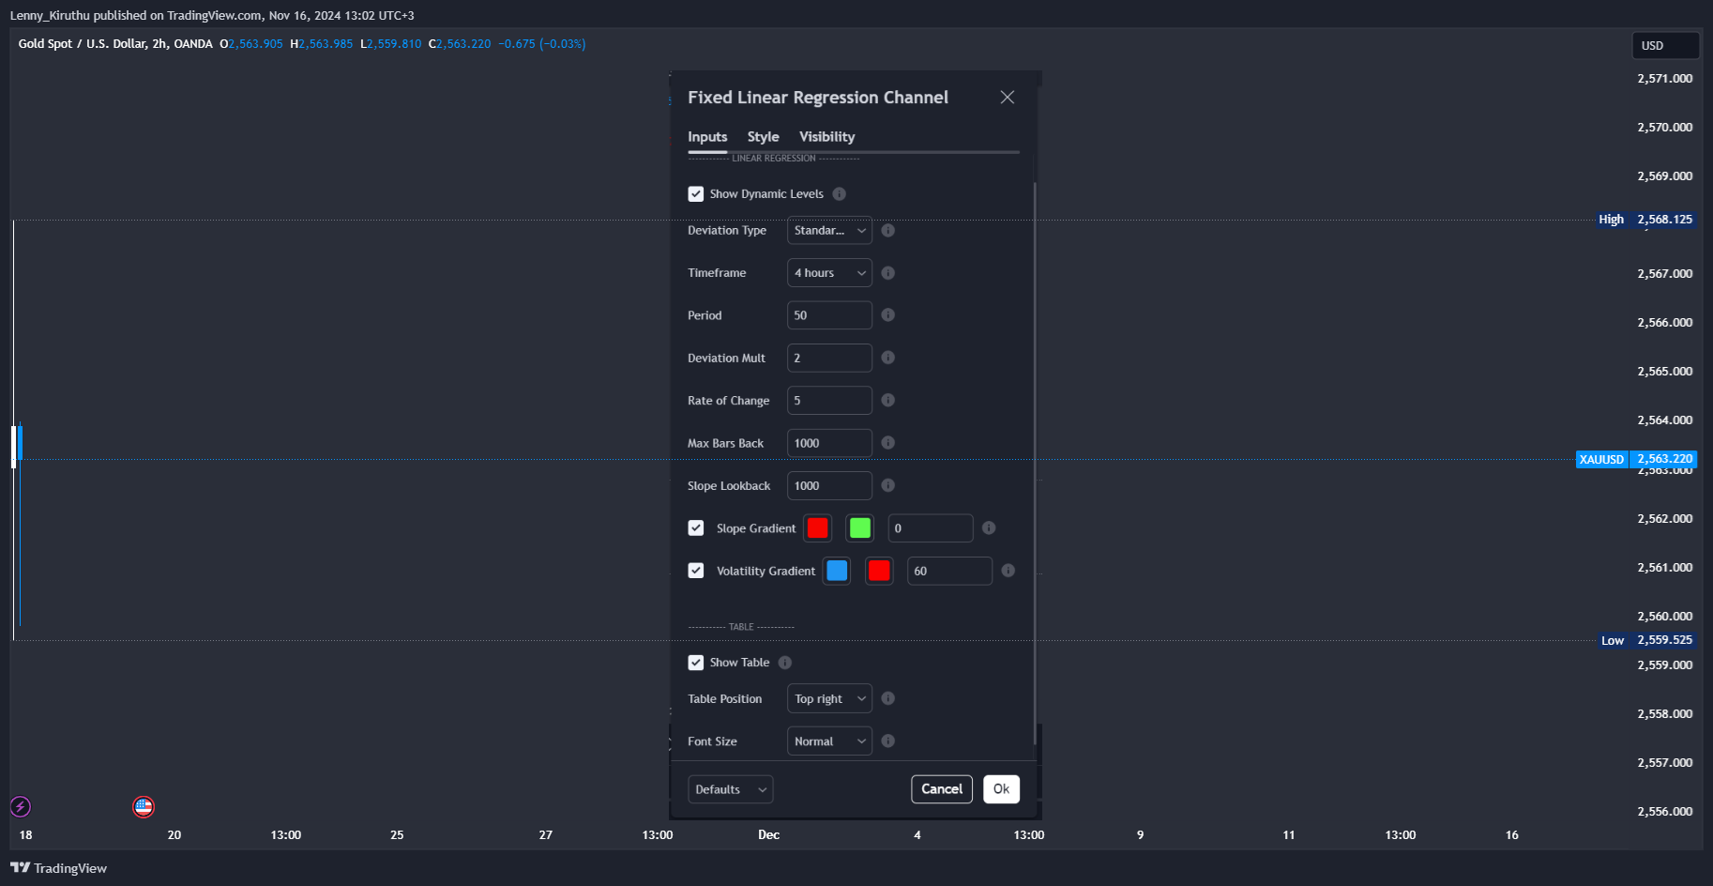
Task: Open the Defaults dropdown
Action: point(731,789)
